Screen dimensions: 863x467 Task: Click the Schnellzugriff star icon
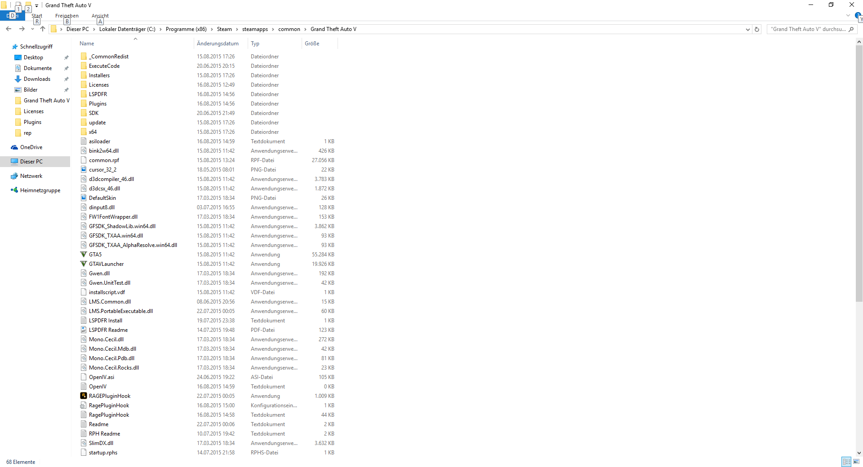pos(15,47)
